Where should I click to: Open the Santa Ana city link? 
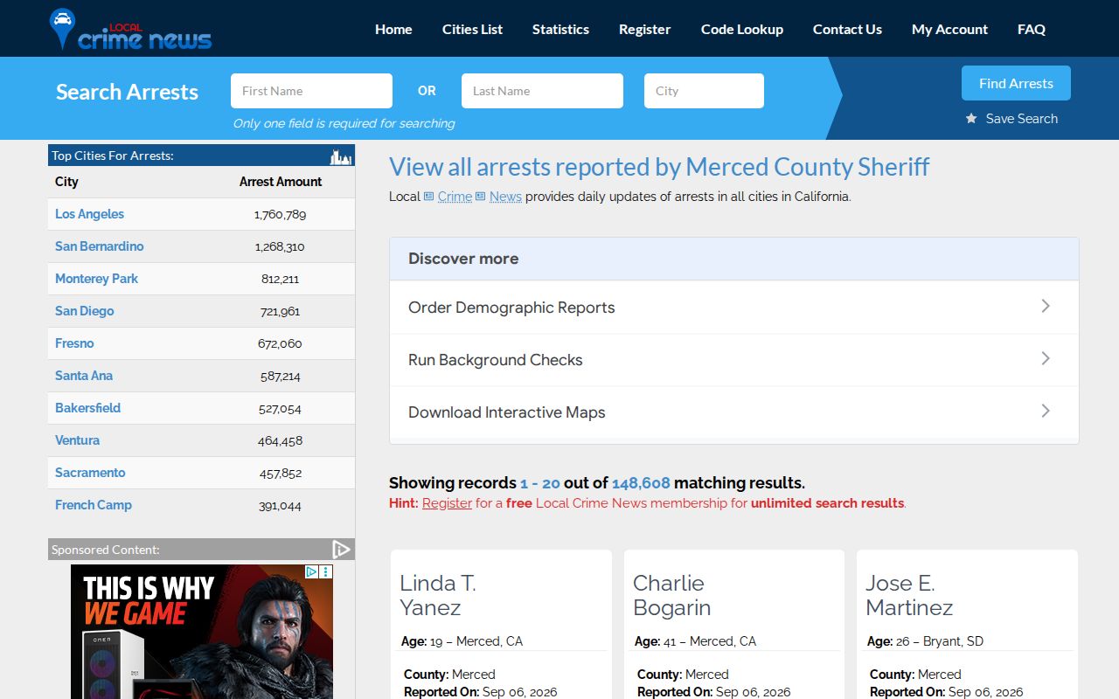[x=84, y=376]
